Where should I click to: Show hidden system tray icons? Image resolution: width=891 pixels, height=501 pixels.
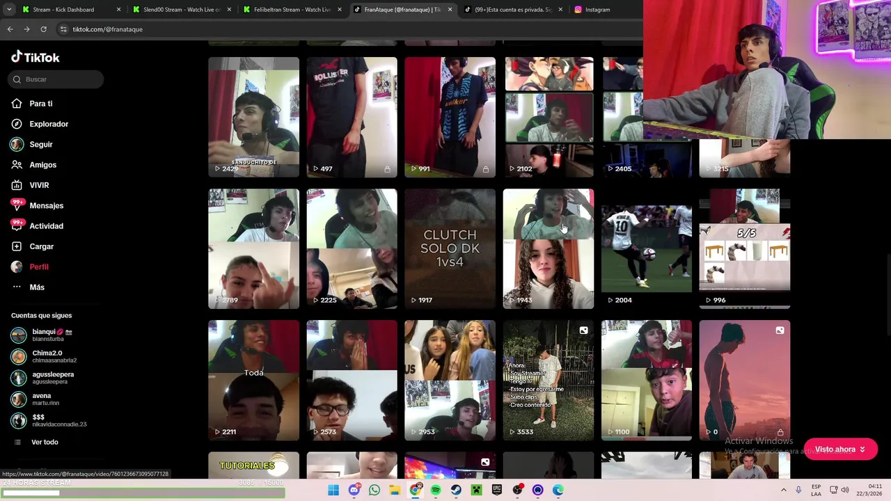pyautogui.click(x=784, y=490)
